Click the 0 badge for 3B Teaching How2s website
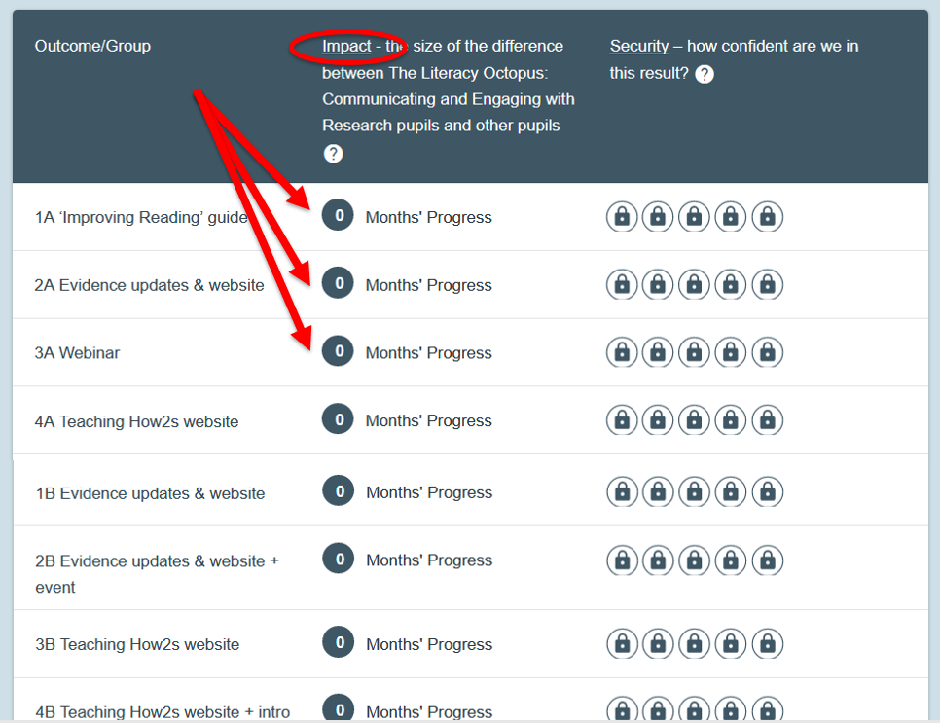Screen dimensions: 940x723 pos(339,643)
